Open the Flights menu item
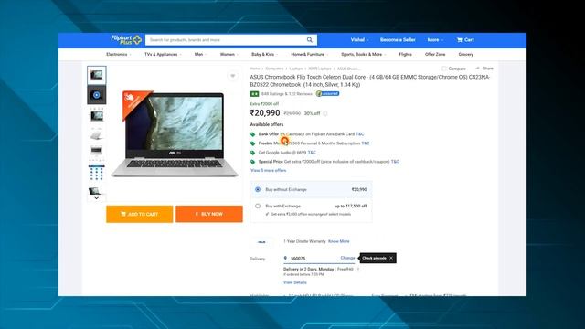 click(405, 55)
